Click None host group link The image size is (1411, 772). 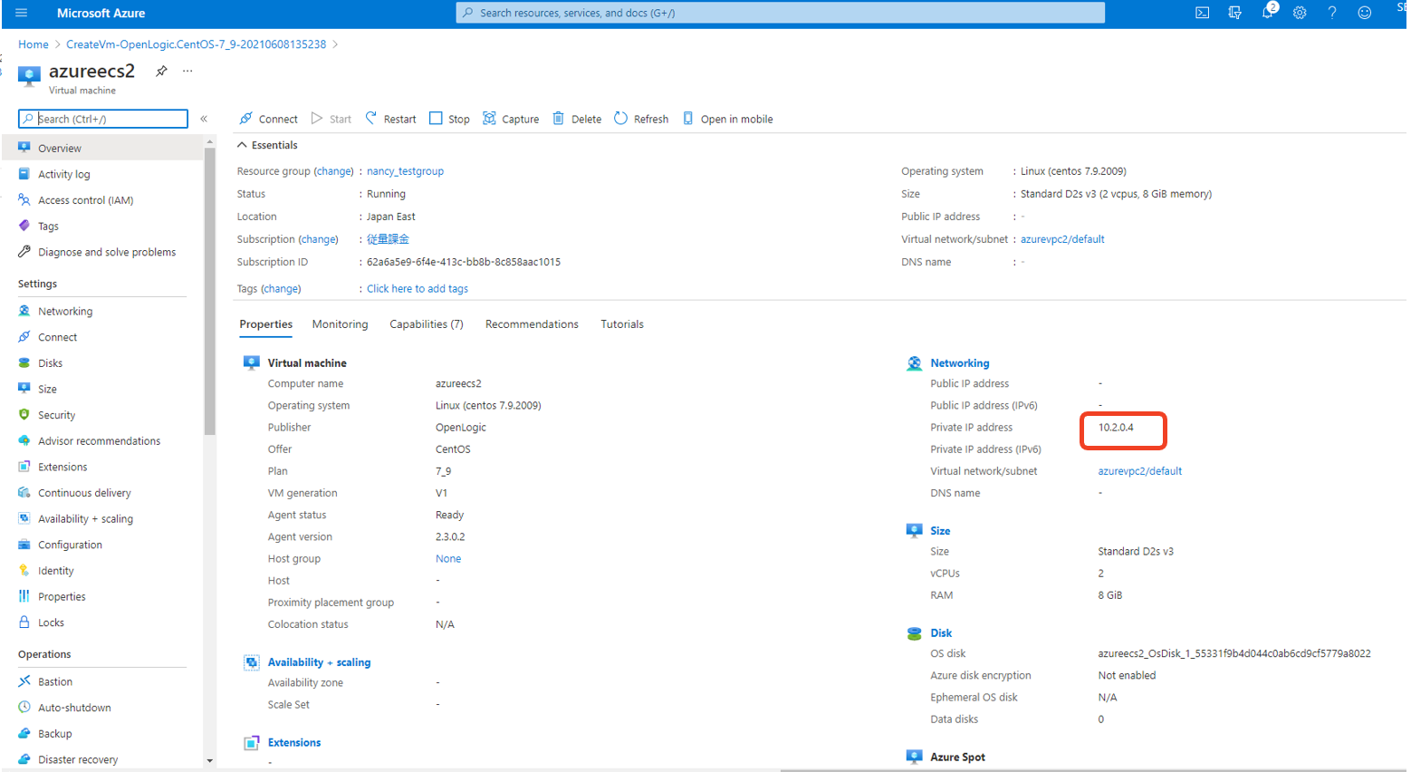coord(448,559)
